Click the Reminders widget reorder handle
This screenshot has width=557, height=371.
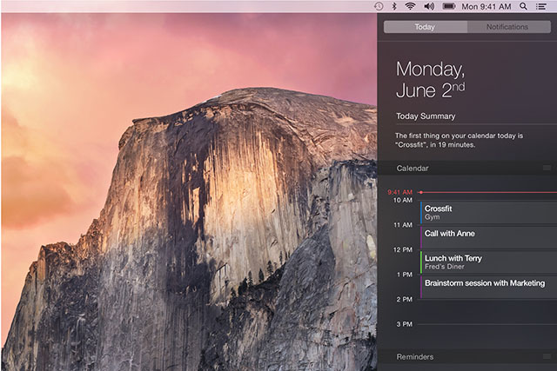547,356
